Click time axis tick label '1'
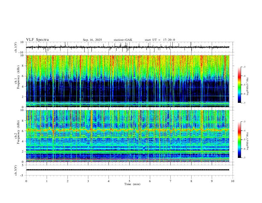The image size is (262, 203). (47, 181)
